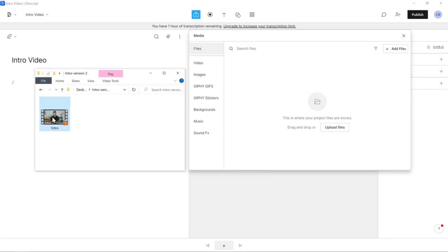
Task: Open the pen writing mode dropdown
Action: [x=12, y=37]
